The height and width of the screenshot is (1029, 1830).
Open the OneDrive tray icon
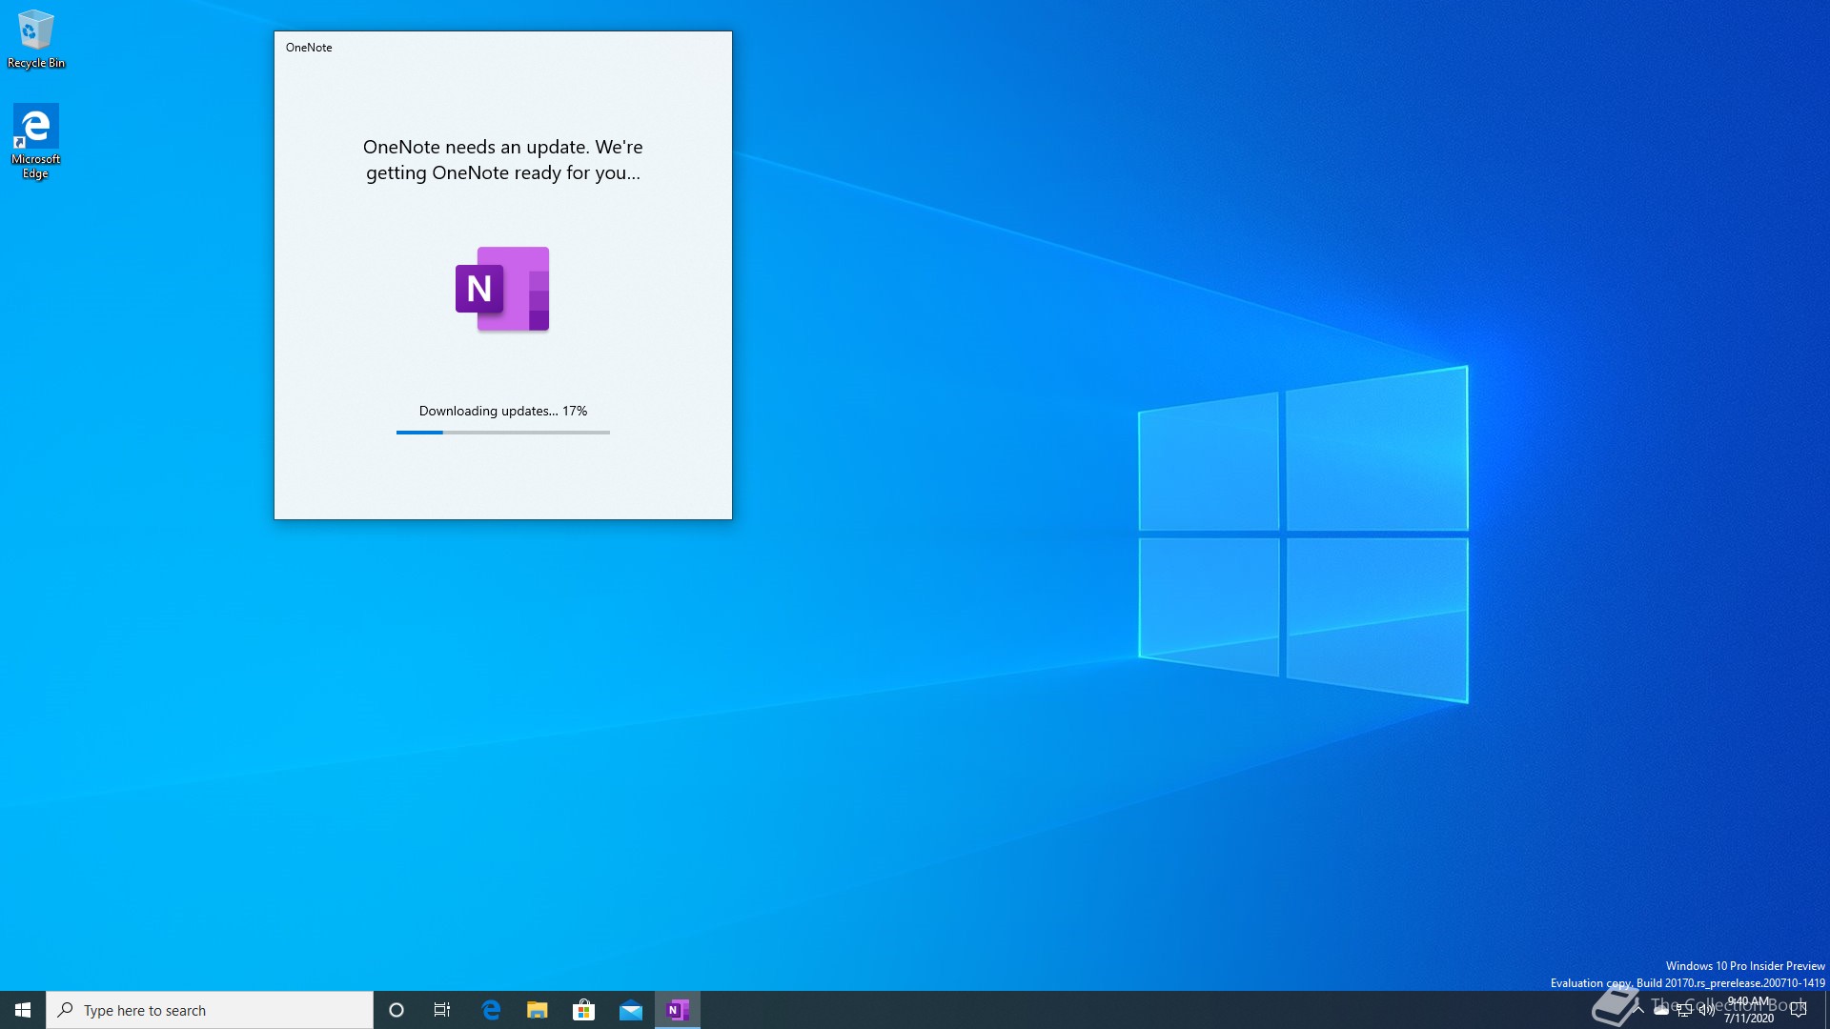pos(1661,1010)
